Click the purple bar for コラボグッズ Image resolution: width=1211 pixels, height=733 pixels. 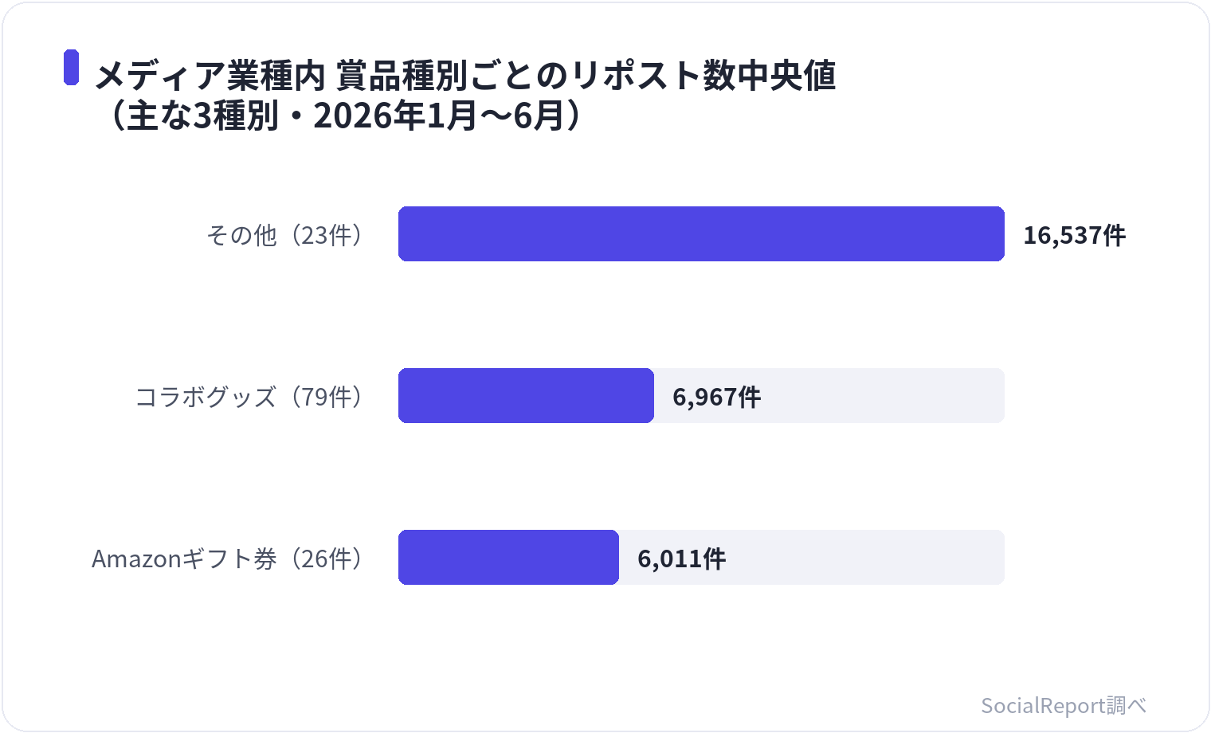pos(526,395)
